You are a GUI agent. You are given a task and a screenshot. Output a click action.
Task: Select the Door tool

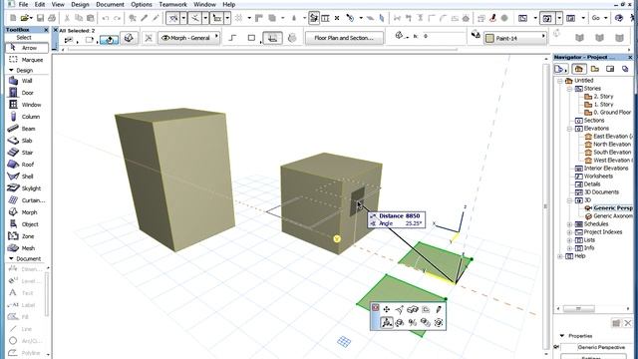point(27,93)
